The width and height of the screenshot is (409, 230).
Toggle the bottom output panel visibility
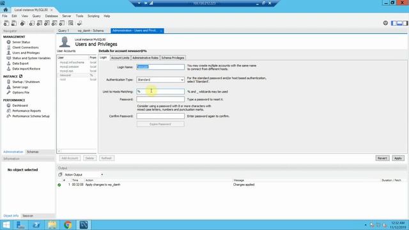pyautogui.click(x=399, y=23)
